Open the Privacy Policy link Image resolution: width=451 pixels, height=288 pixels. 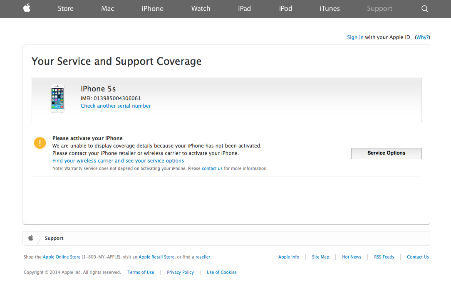click(180, 272)
